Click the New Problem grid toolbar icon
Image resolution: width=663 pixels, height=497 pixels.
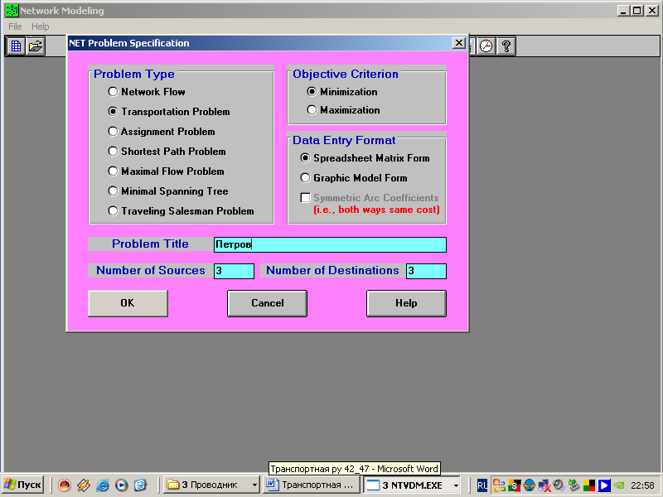coord(16,46)
